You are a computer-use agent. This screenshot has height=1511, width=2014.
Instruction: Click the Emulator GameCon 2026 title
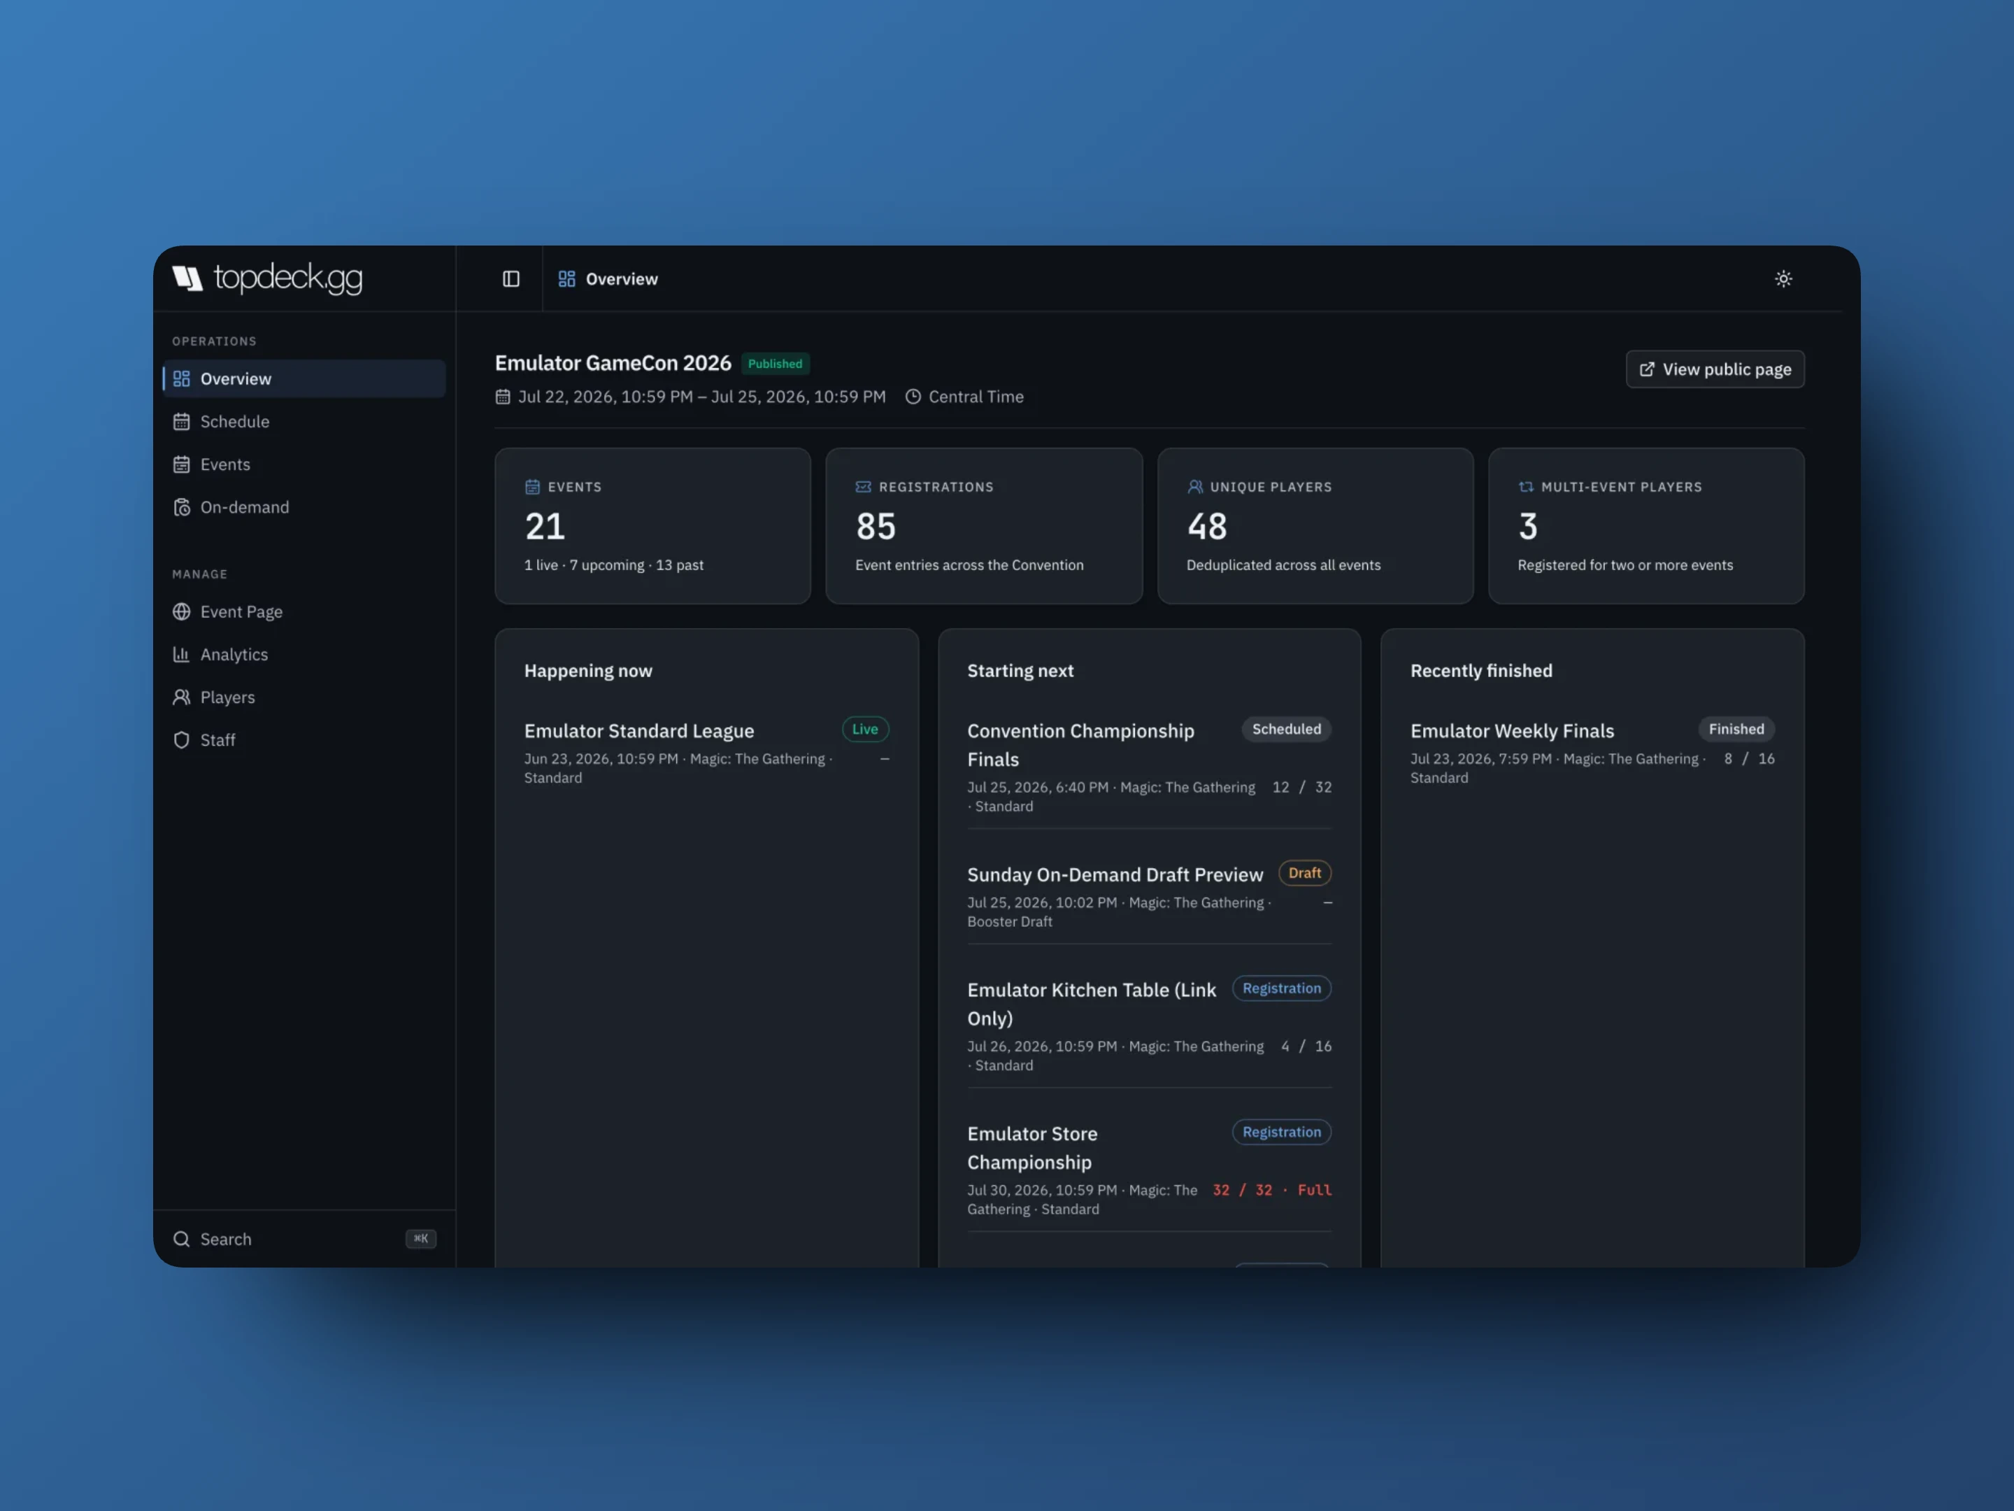click(613, 363)
